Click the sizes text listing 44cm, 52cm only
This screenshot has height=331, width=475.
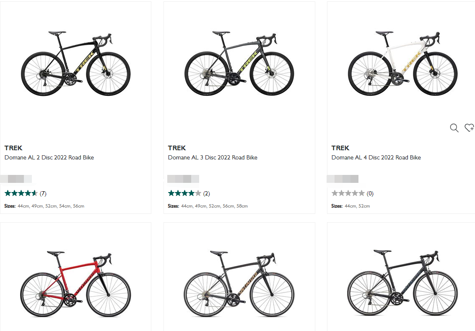pyautogui.click(x=350, y=206)
